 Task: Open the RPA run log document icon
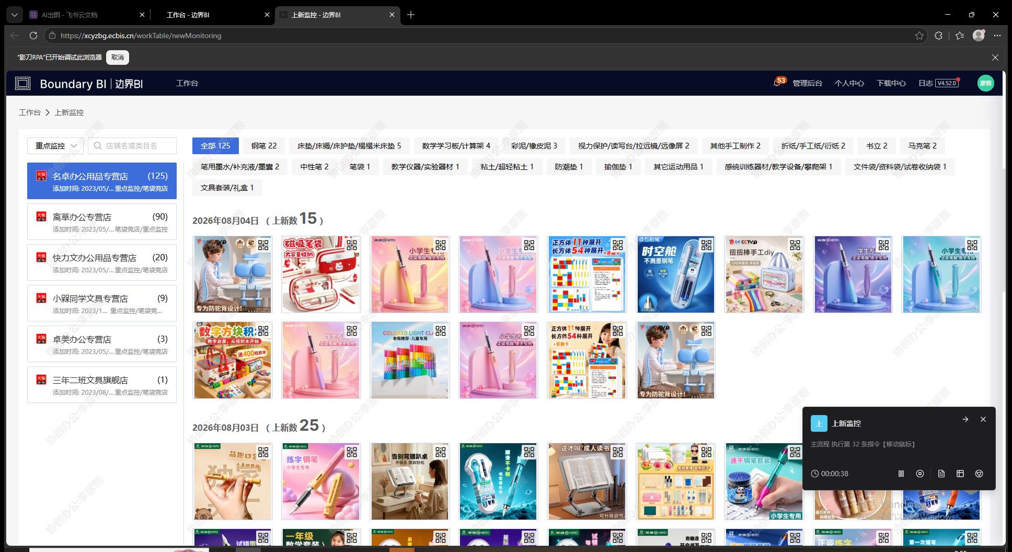tap(941, 474)
